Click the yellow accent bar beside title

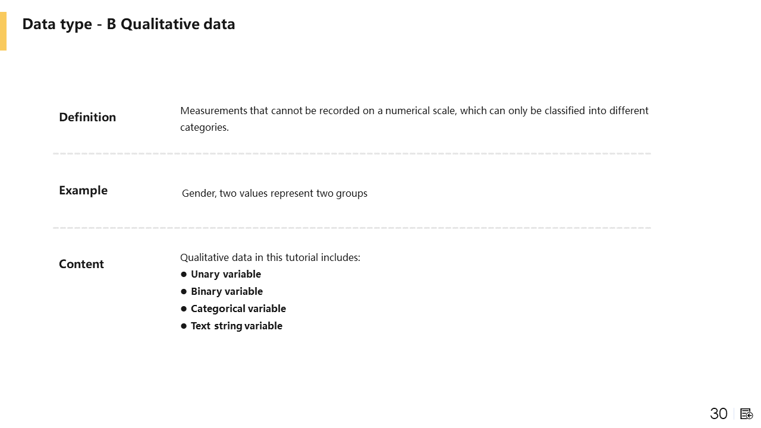point(3,31)
